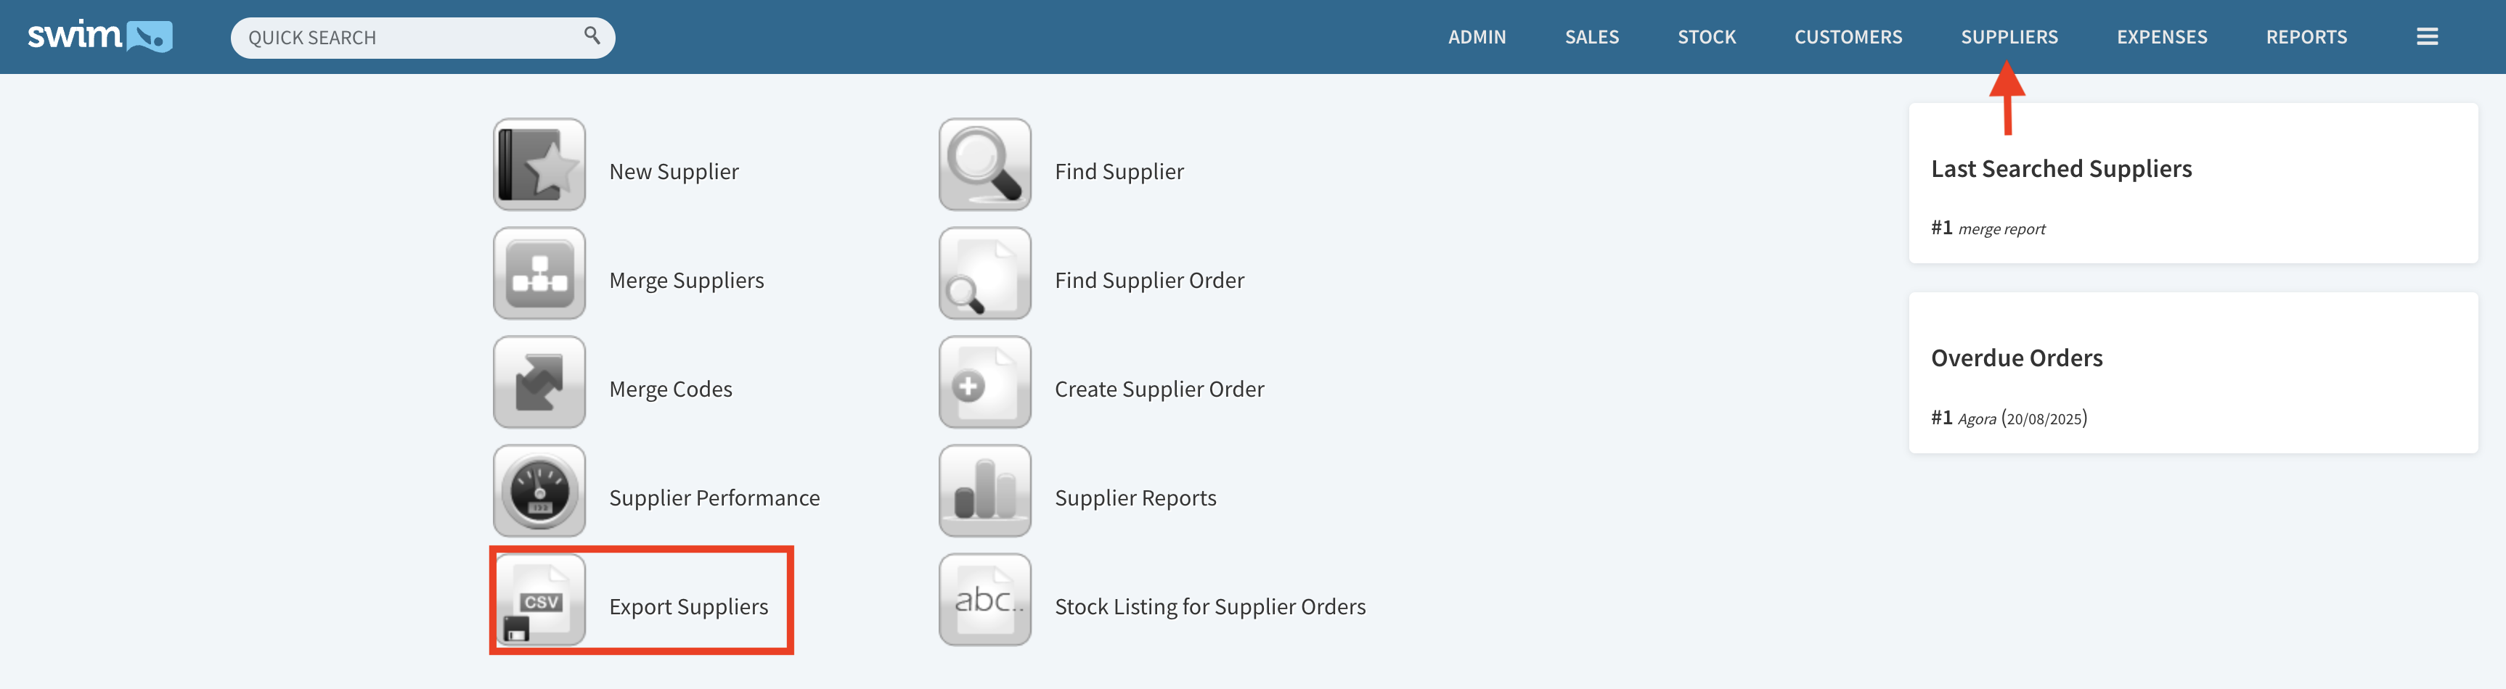This screenshot has width=2506, height=689.
Task: Expand the hamburger menu
Action: pyautogui.click(x=2426, y=37)
